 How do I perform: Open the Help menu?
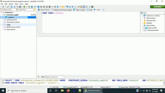point(26,4)
